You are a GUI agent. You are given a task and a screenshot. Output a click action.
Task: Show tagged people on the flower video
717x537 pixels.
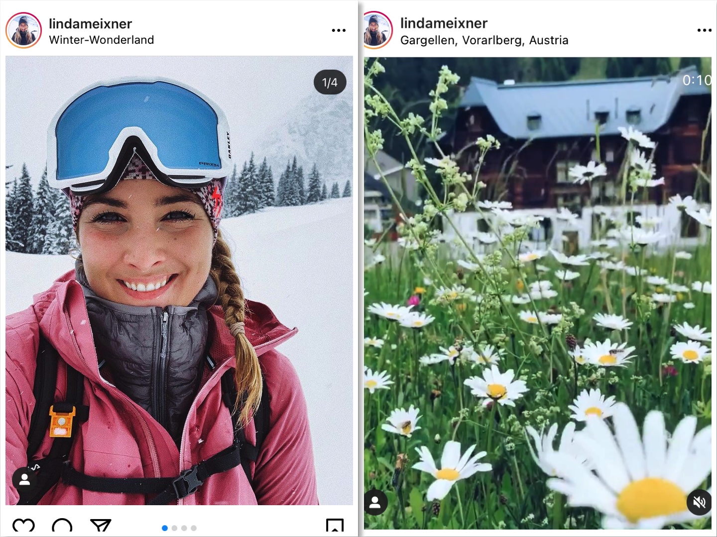(375, 503)
